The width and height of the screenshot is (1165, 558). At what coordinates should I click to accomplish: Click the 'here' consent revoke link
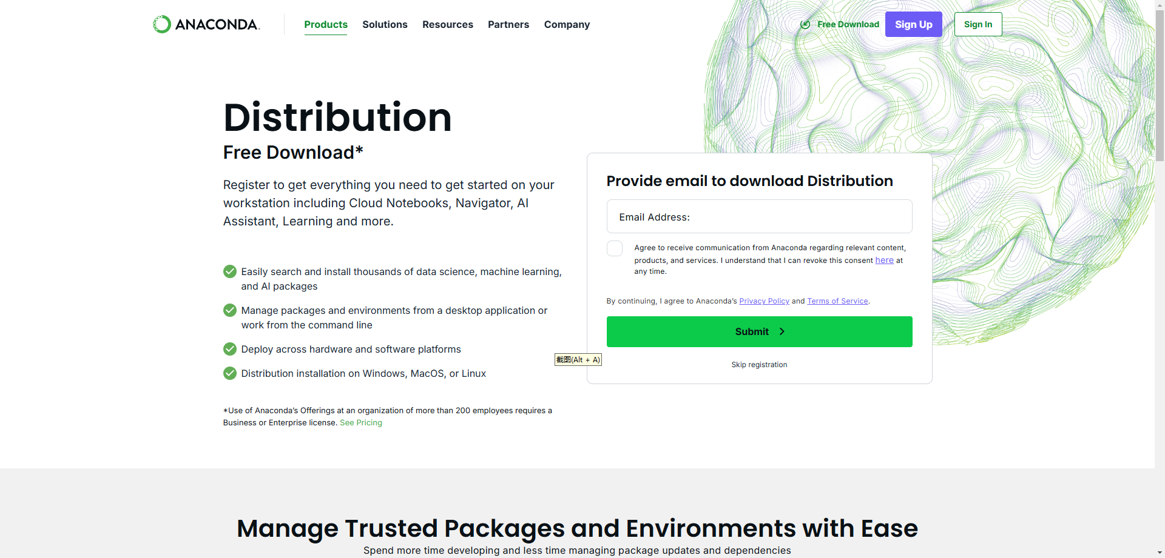884,260
